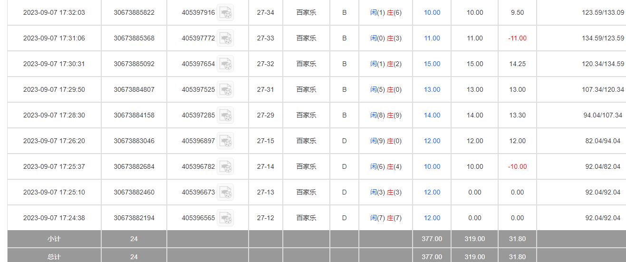Click timestamp 2023-09-07 17:28:30
Viewport: 626px width, 262px height.
[54, 115]
